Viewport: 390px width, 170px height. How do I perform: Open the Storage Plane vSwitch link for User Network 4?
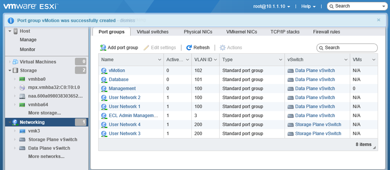[318, 125]
